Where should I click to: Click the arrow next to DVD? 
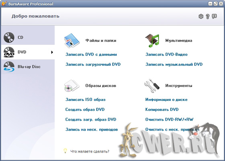click(52, 52)
